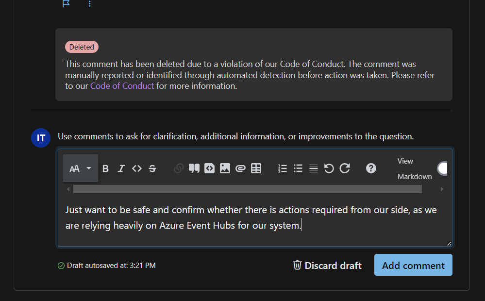The width and height of the screenshot is (485, 301).
Task: Undo the last edit in the editor
Action: pos(329,168)
